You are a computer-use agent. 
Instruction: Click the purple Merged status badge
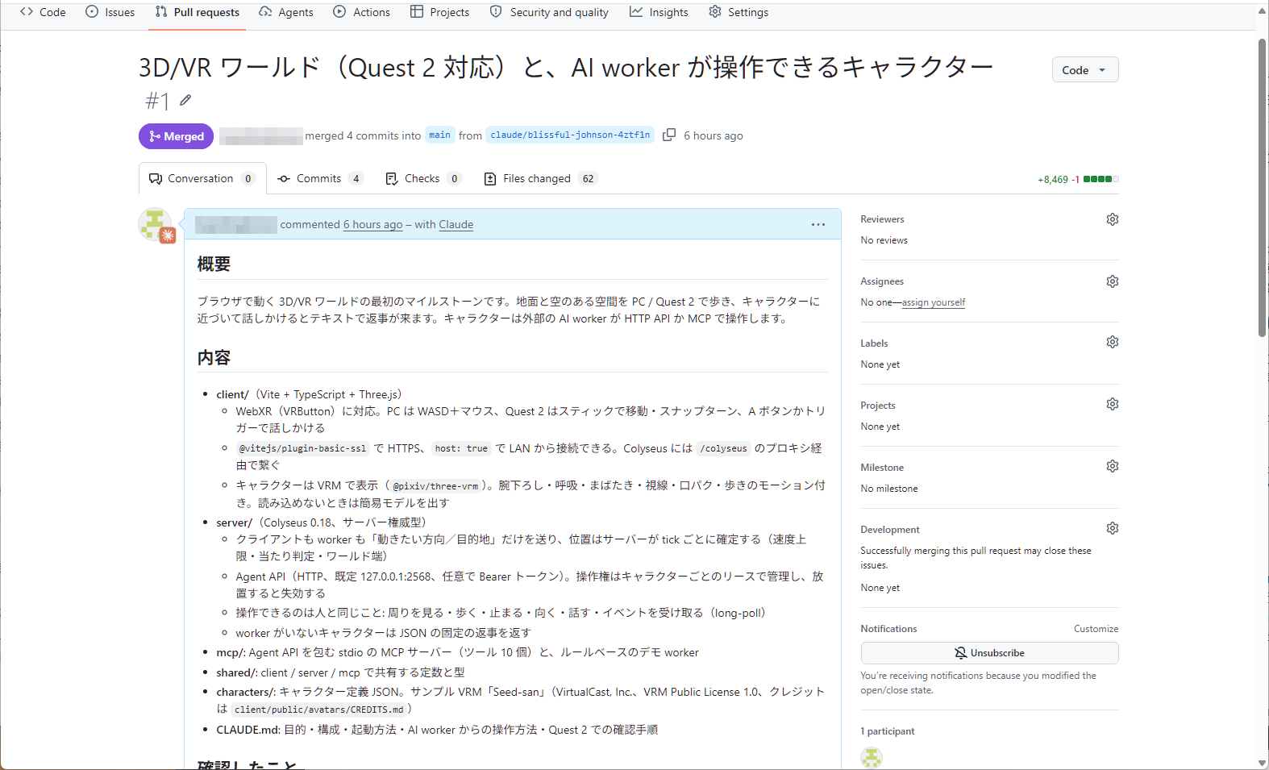177,136
